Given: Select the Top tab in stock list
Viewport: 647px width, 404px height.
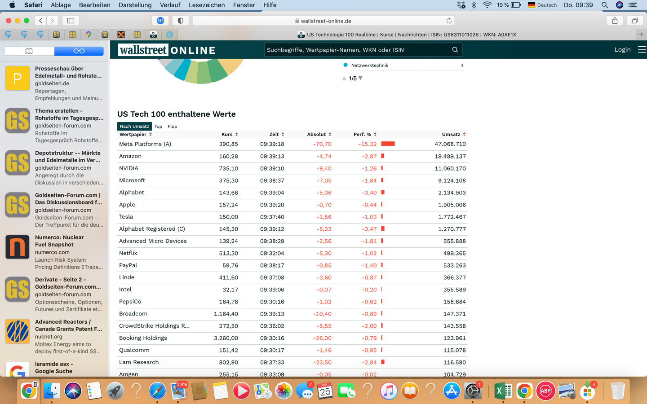Looking at the screenshot, I should tap(158, 127).
